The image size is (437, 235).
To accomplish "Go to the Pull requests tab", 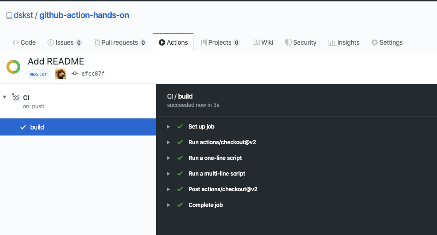I will click(120, 42).
